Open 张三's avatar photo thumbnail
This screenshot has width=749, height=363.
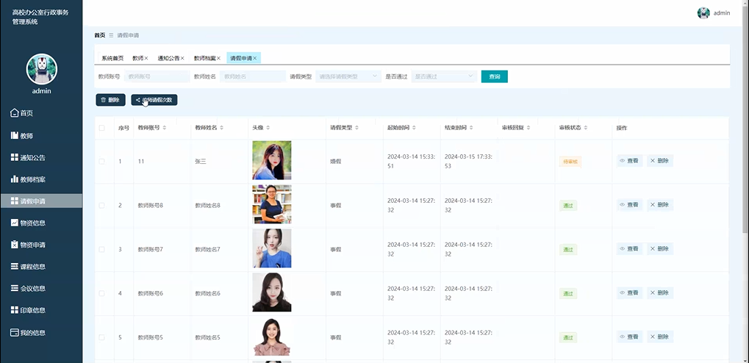272,160
